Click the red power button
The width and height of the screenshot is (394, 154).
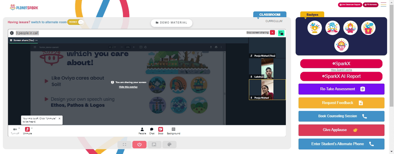(x=139, y=145)
